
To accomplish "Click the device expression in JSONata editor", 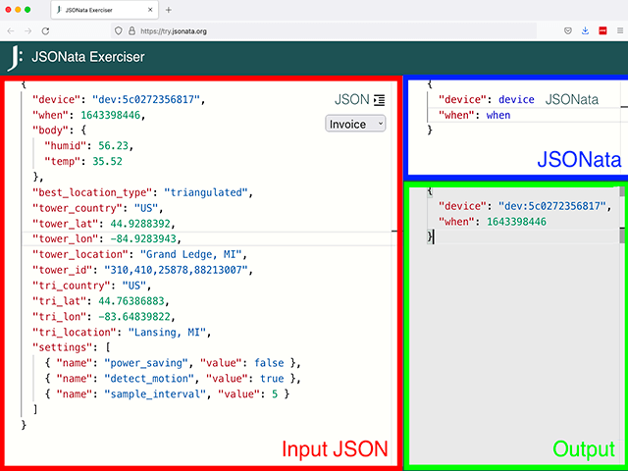I will (x=516, y=99).
